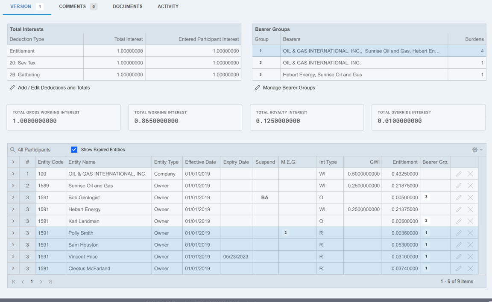Expand the Karl Landman row details
492x302 pixels.
pyautogui.click(x=13, y=221)
